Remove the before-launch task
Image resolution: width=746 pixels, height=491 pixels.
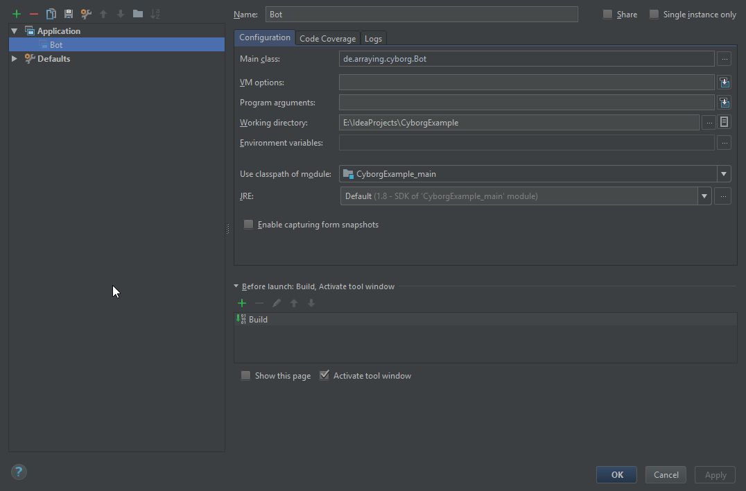click(259, 303)
